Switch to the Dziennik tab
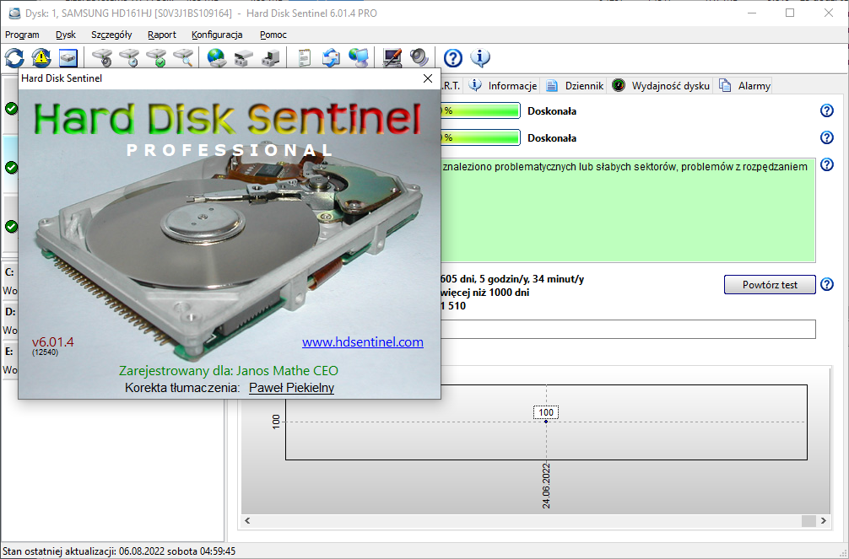This screenshot has width=849, height=559. pos(575,85)
